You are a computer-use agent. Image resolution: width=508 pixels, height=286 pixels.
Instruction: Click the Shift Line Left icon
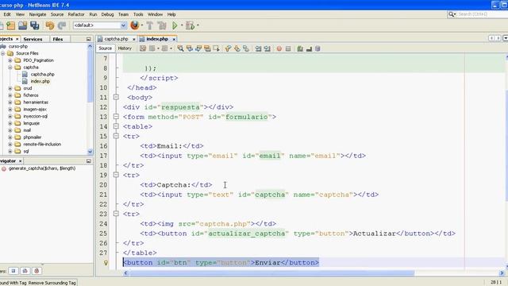(258, 48)
